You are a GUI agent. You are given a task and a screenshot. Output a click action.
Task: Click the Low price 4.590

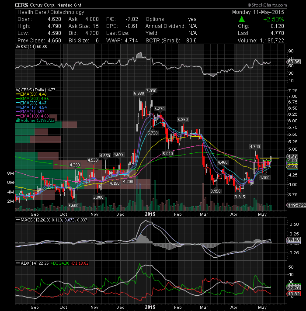tap(54, 33)
